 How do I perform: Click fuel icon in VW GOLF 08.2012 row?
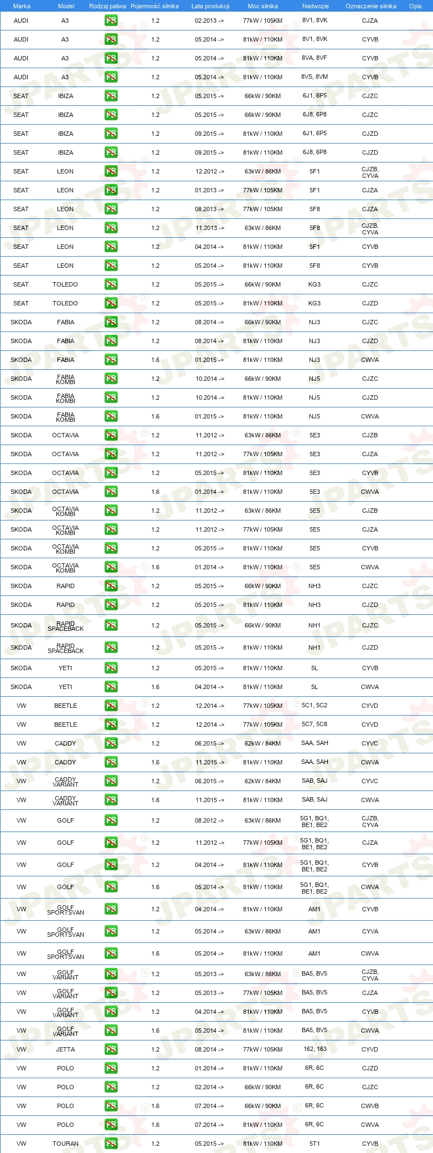click(111, 820)
